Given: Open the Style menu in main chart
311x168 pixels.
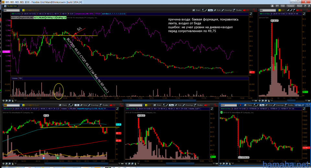Looking at the screenshot, I should click(217, 10).
